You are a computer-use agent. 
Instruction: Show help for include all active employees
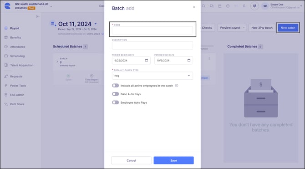[177, 86]
